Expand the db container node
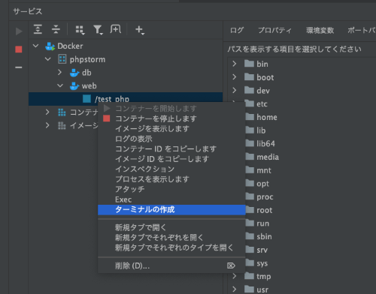Image resolution: width=376 pixels, height=294 pixels. point(59,73)
